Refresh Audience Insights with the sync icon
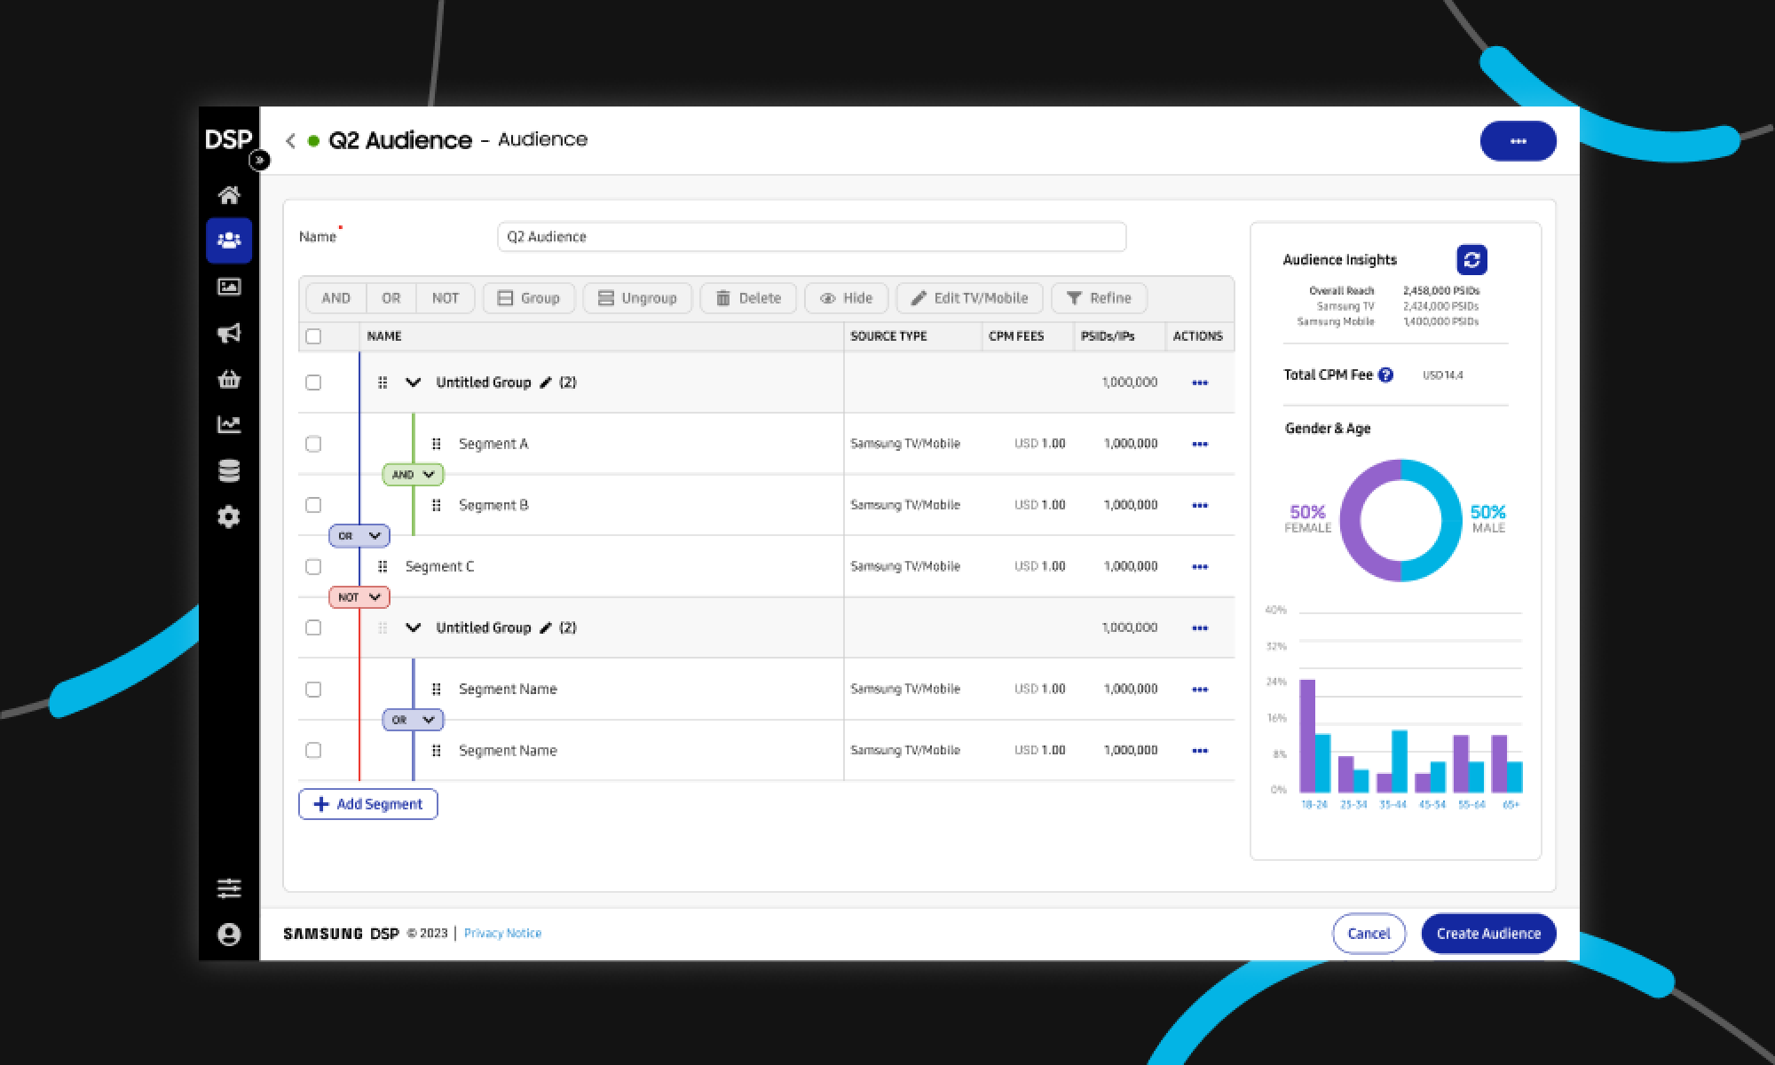The height and width of the screenshot is (1065, 1775). point(1471,260)
